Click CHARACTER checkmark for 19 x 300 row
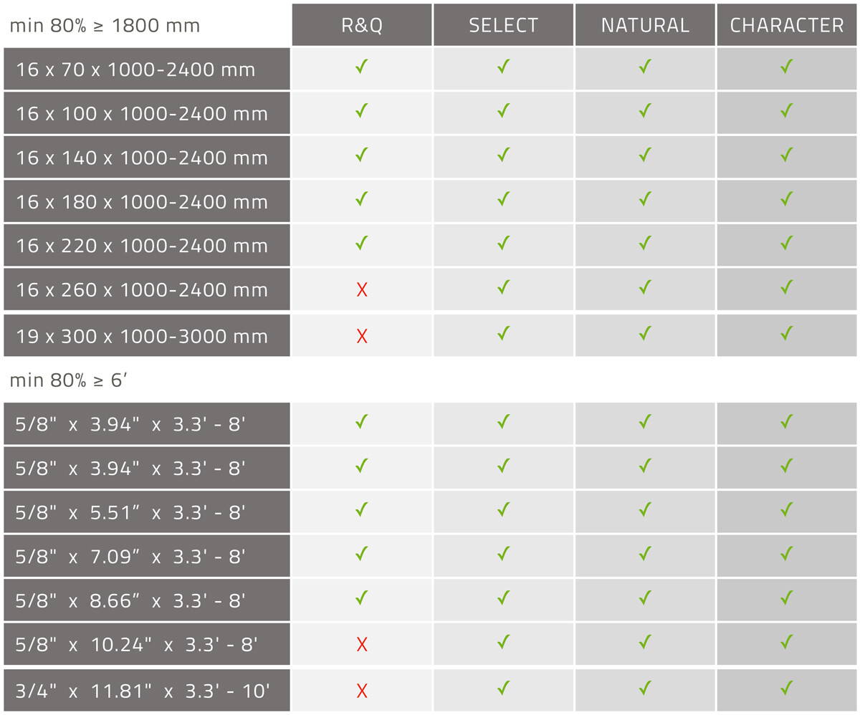Viewport: 860px width, 715px height. click(787, 333)
